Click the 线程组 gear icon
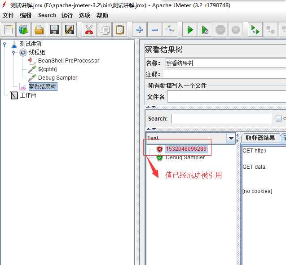This screenshot has height=265, width=286. click(x=23, y=53)
